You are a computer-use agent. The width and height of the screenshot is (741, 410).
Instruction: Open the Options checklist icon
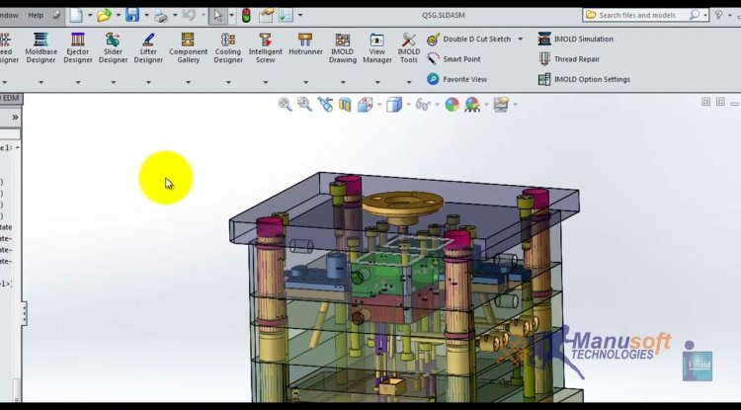(x=286, y=15)
